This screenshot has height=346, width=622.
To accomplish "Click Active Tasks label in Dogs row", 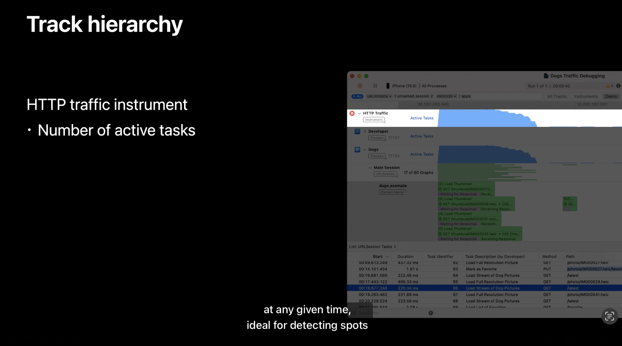I will click(x=422, y=154).
